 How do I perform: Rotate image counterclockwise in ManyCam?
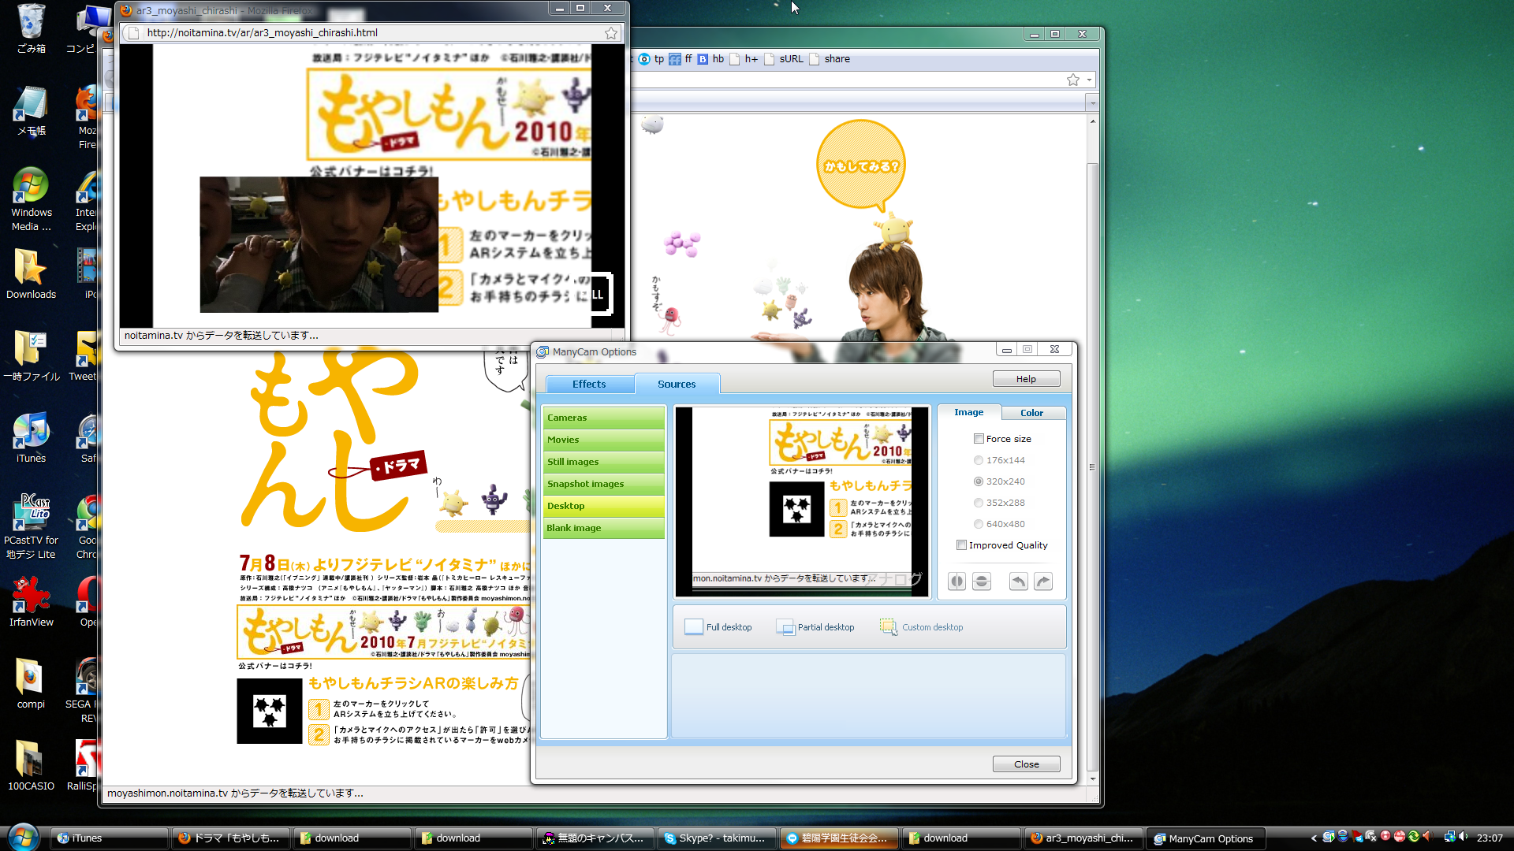(x=1018, y=582)
